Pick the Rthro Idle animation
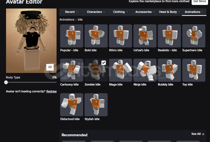Viewport: 210px width, 142px height. pos(121,36)
